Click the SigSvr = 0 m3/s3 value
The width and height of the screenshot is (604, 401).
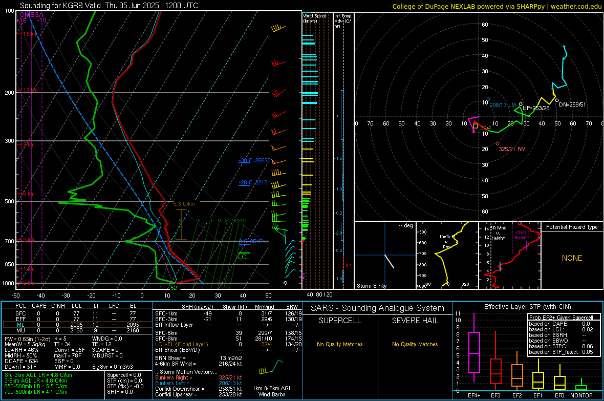point(113,367)
